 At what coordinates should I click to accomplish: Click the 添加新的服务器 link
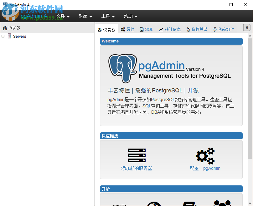tap(137, 168)
